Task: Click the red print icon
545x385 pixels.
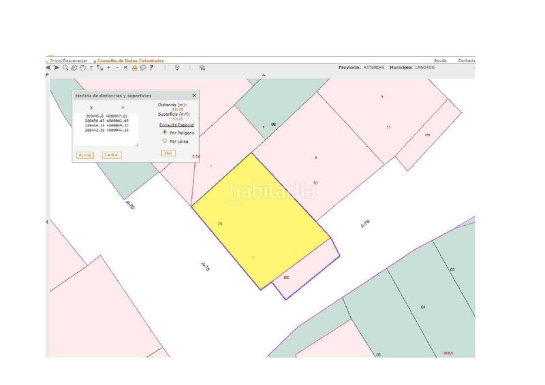Action: (x=134, y=67)
